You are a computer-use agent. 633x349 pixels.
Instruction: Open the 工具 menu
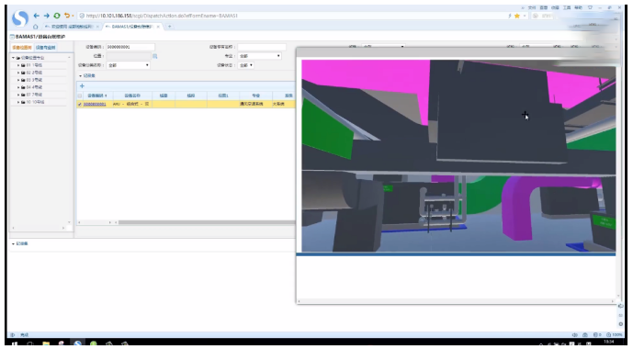coord(567,7)
